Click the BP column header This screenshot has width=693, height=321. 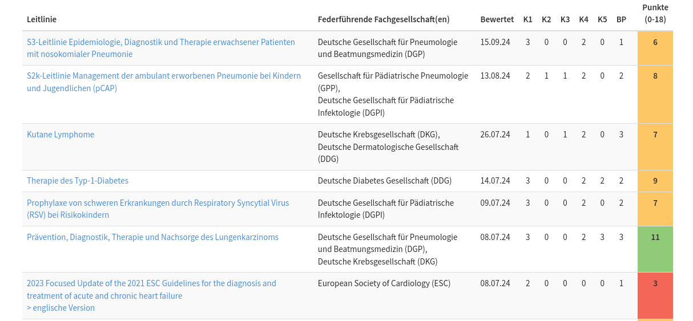621,19
